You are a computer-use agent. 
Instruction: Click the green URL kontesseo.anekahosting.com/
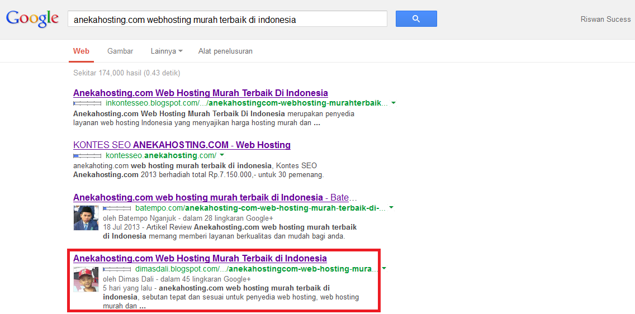pos(161,155)
